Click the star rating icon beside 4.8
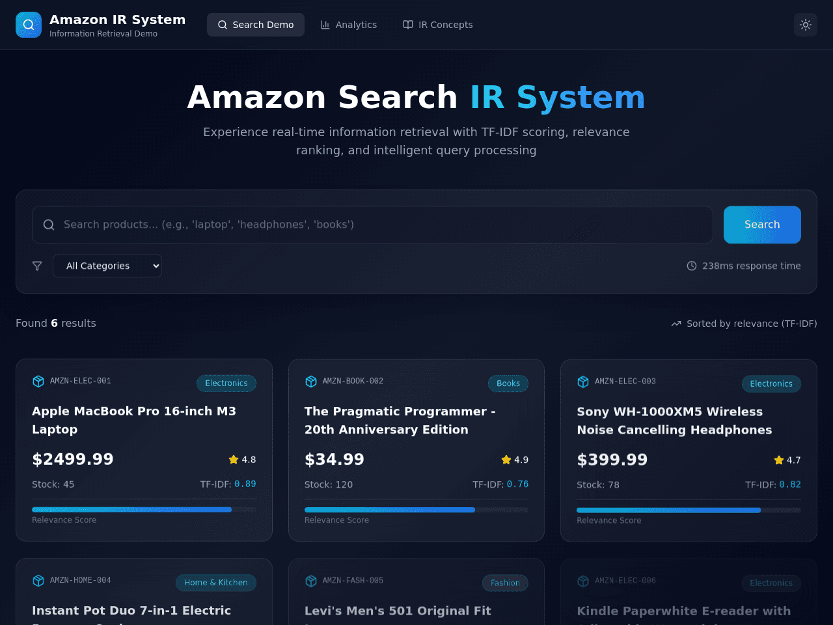The width and height of the screenshot is (833, 625). (x=234, y=460)
